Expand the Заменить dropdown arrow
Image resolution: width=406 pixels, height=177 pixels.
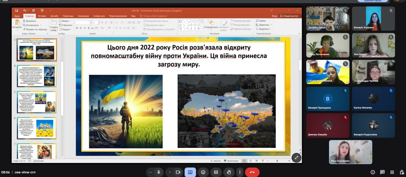[x=271, y=25]
